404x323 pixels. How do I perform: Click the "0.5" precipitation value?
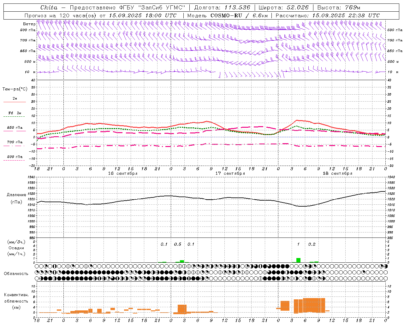[178, 244]
